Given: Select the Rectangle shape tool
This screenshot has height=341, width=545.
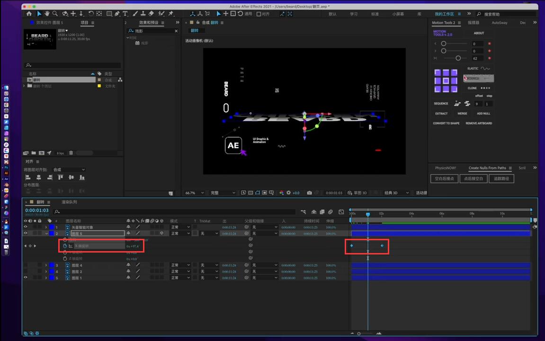Looking at the screenshot, I should (x=109, y=14).
